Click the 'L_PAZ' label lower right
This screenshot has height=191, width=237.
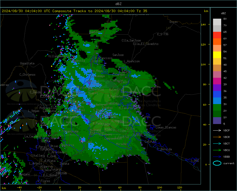coord(195,161)
